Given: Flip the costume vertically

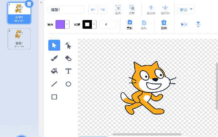Looking at the screenshot, I should [198, 24].
